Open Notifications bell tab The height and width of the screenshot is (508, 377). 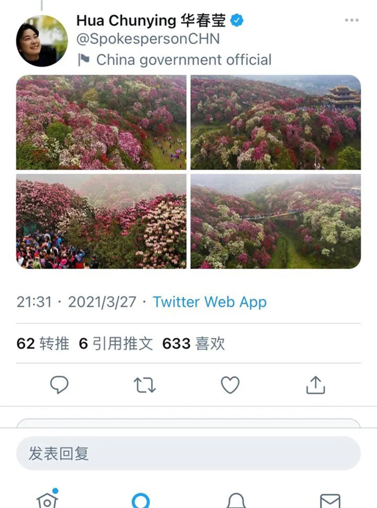click(236, 500)
